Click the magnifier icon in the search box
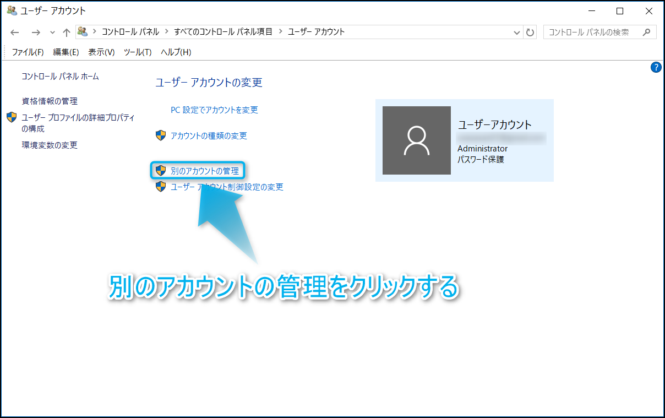665x418 pixels. [x=646, y=32]
